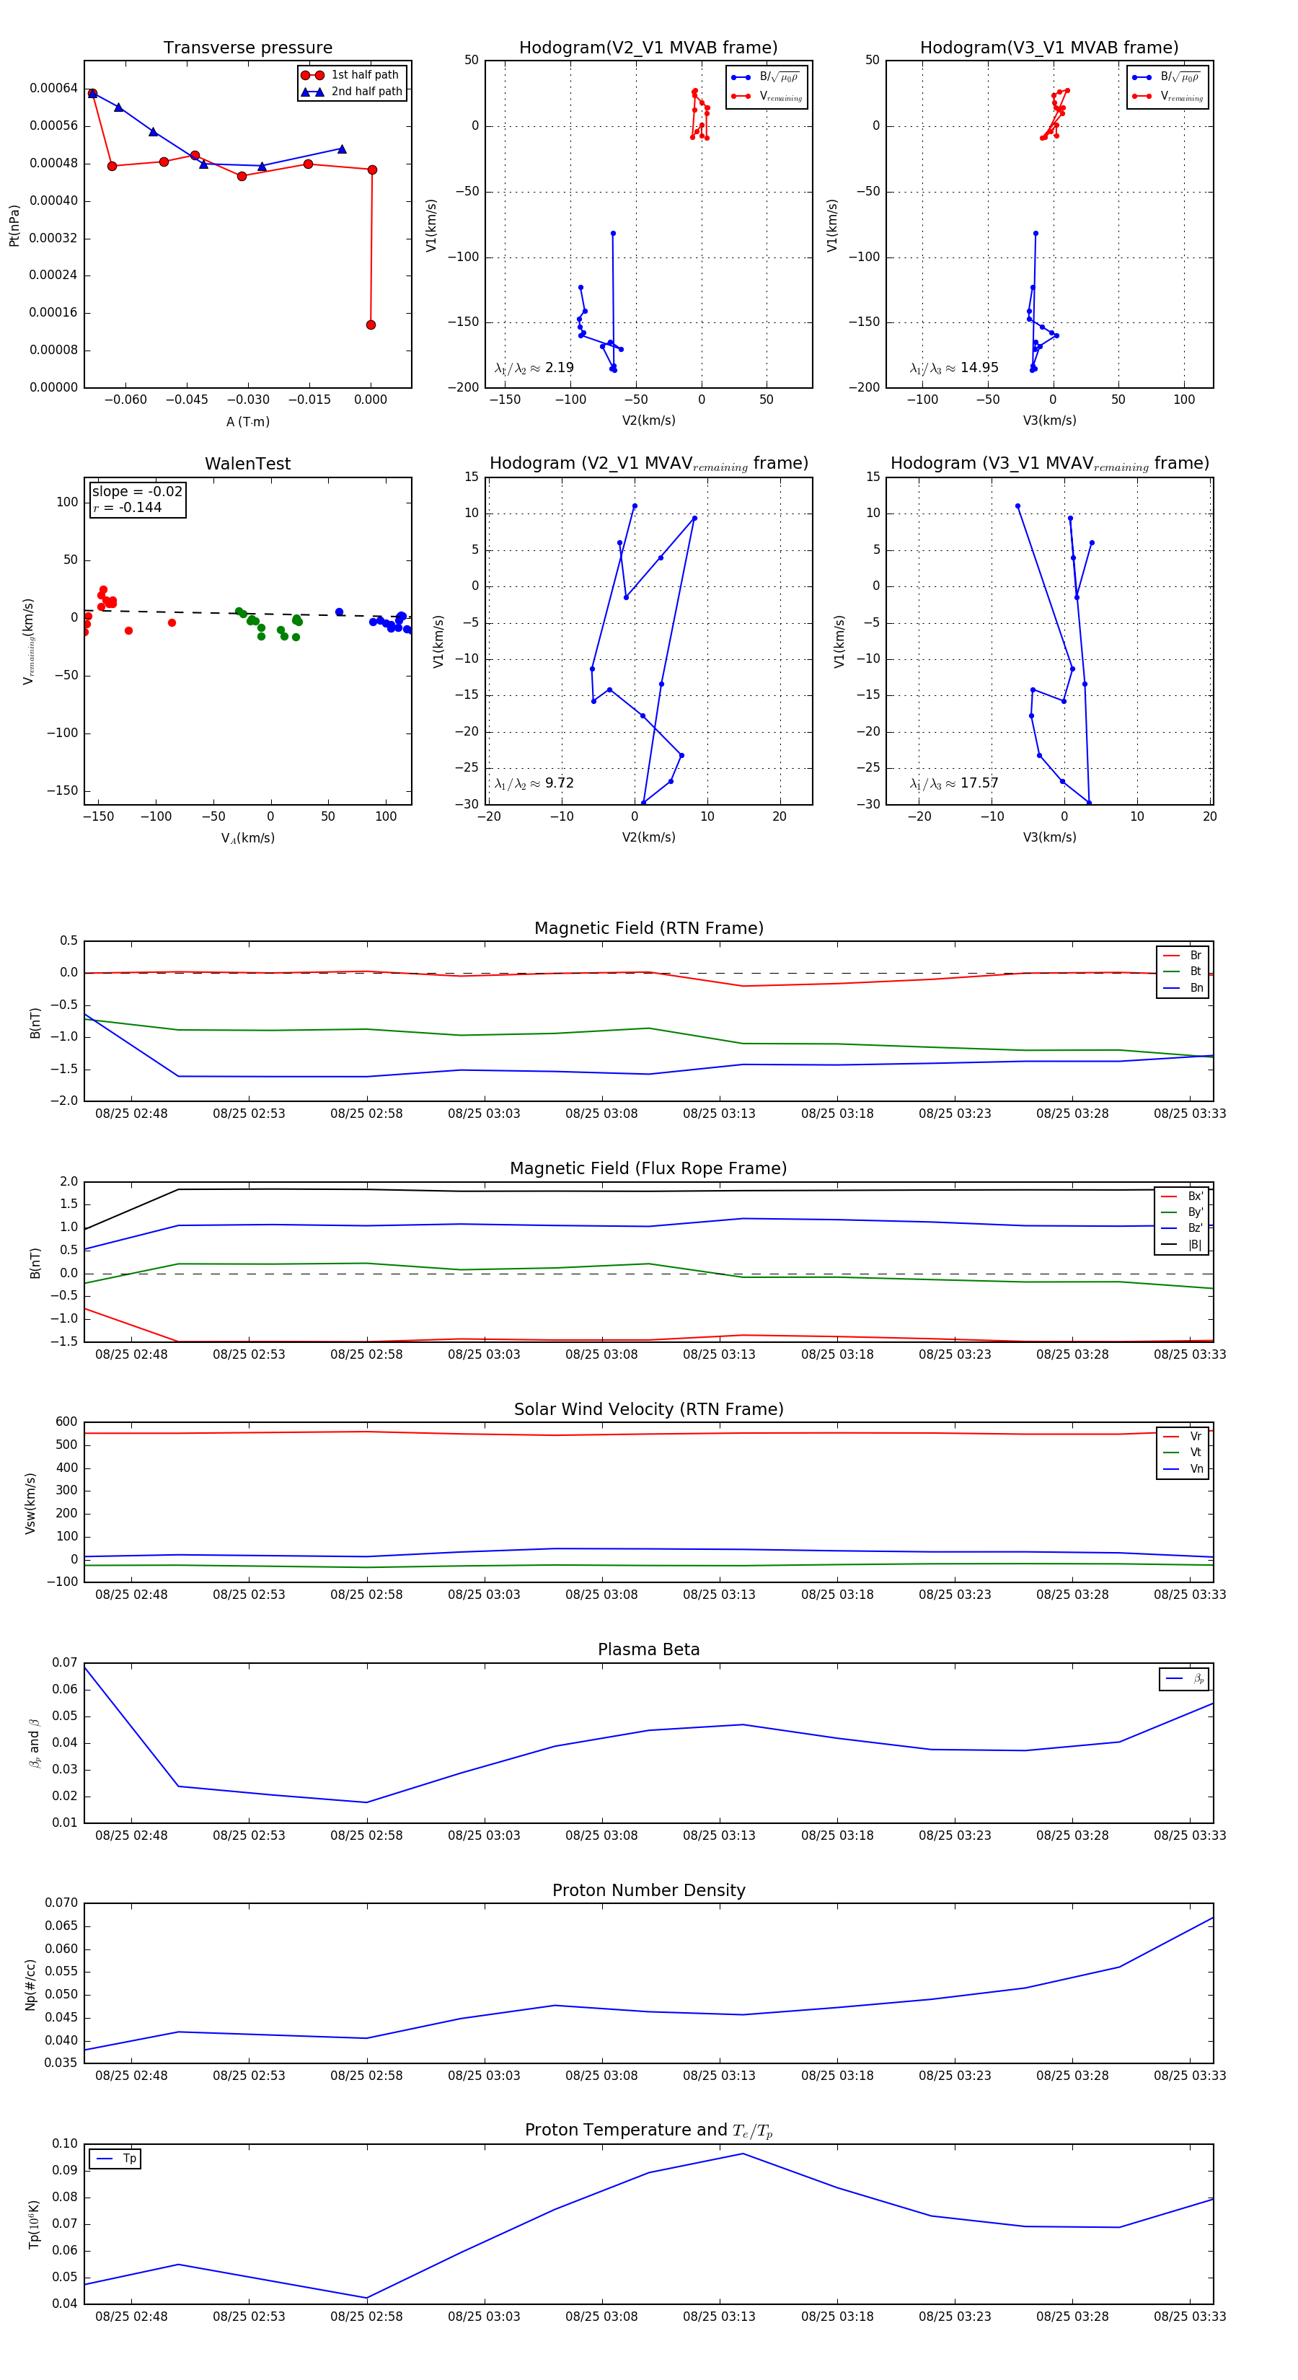Click the '1st half path' legend entry
The width and height of the screenshot is (1298, 2380).
click(x=351, y=75)
